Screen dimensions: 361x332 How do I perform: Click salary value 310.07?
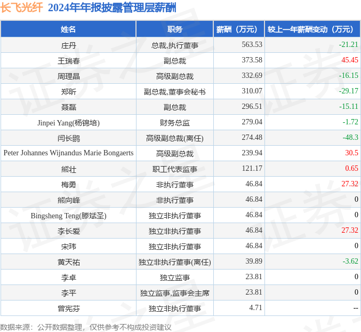[x=252, y=91]
